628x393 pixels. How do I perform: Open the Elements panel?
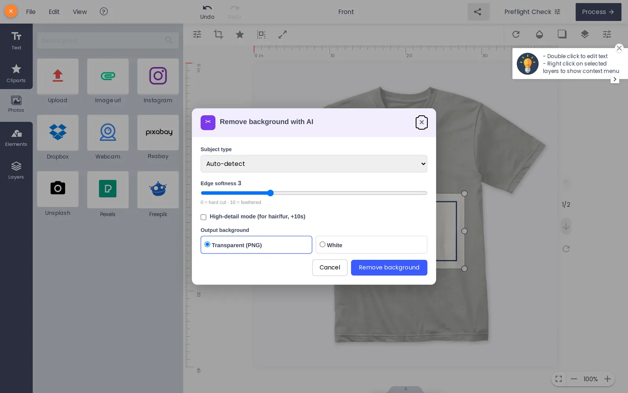point(16,138)
